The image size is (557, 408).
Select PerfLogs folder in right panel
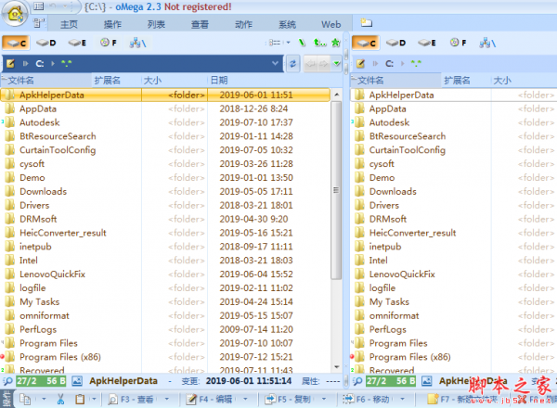pyautogui.click(x=454, y=329)
